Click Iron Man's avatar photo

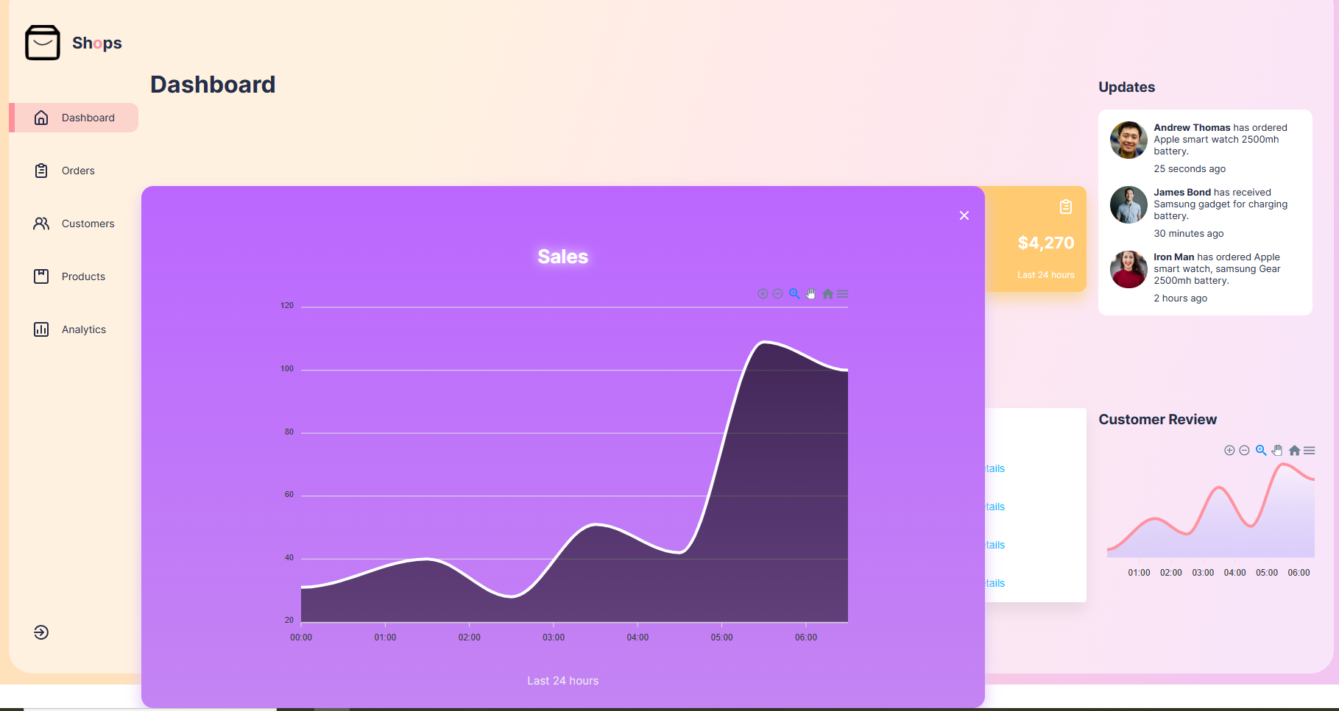pos(1128,269)
